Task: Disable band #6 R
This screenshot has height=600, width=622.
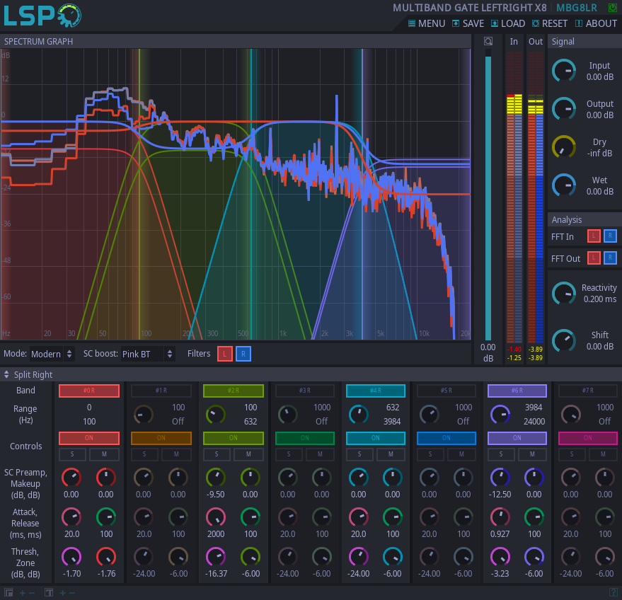Action: (x=517, y=391)
